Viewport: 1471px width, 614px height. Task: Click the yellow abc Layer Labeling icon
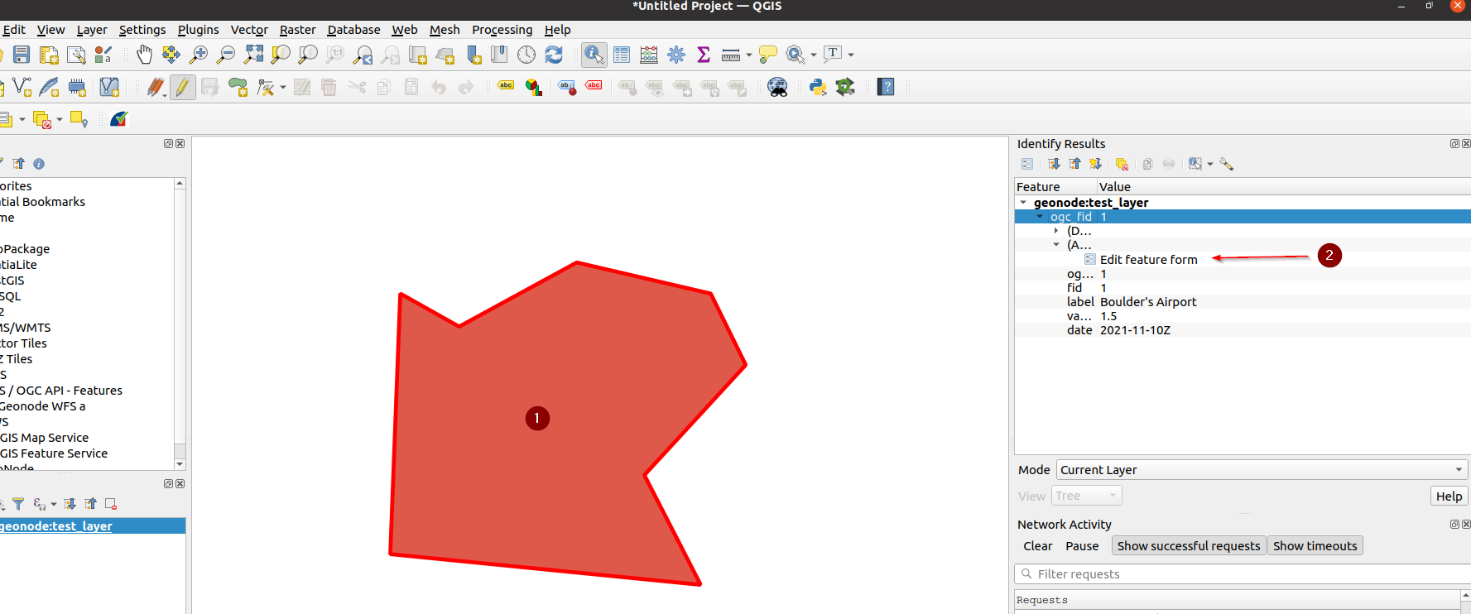point(506,85)
